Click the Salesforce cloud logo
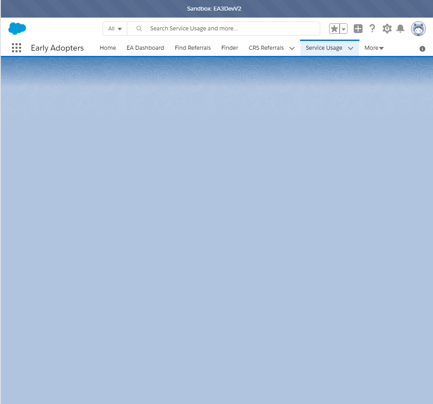The width and height of the screenshot is (433, 404). [x=17, y=28]
